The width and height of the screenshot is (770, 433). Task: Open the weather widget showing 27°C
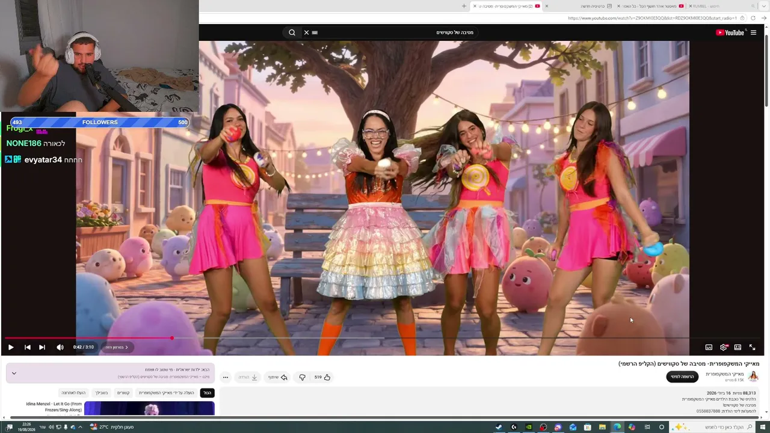(x=112, y=427)
